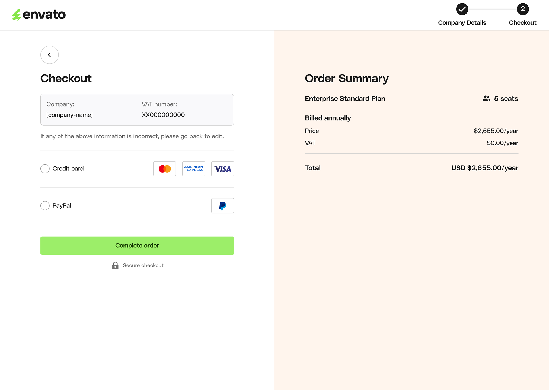The width and height of the screenshot is (549, 390).
Task: Click the Mastercard logo icon
Action: tap(165, 169)
